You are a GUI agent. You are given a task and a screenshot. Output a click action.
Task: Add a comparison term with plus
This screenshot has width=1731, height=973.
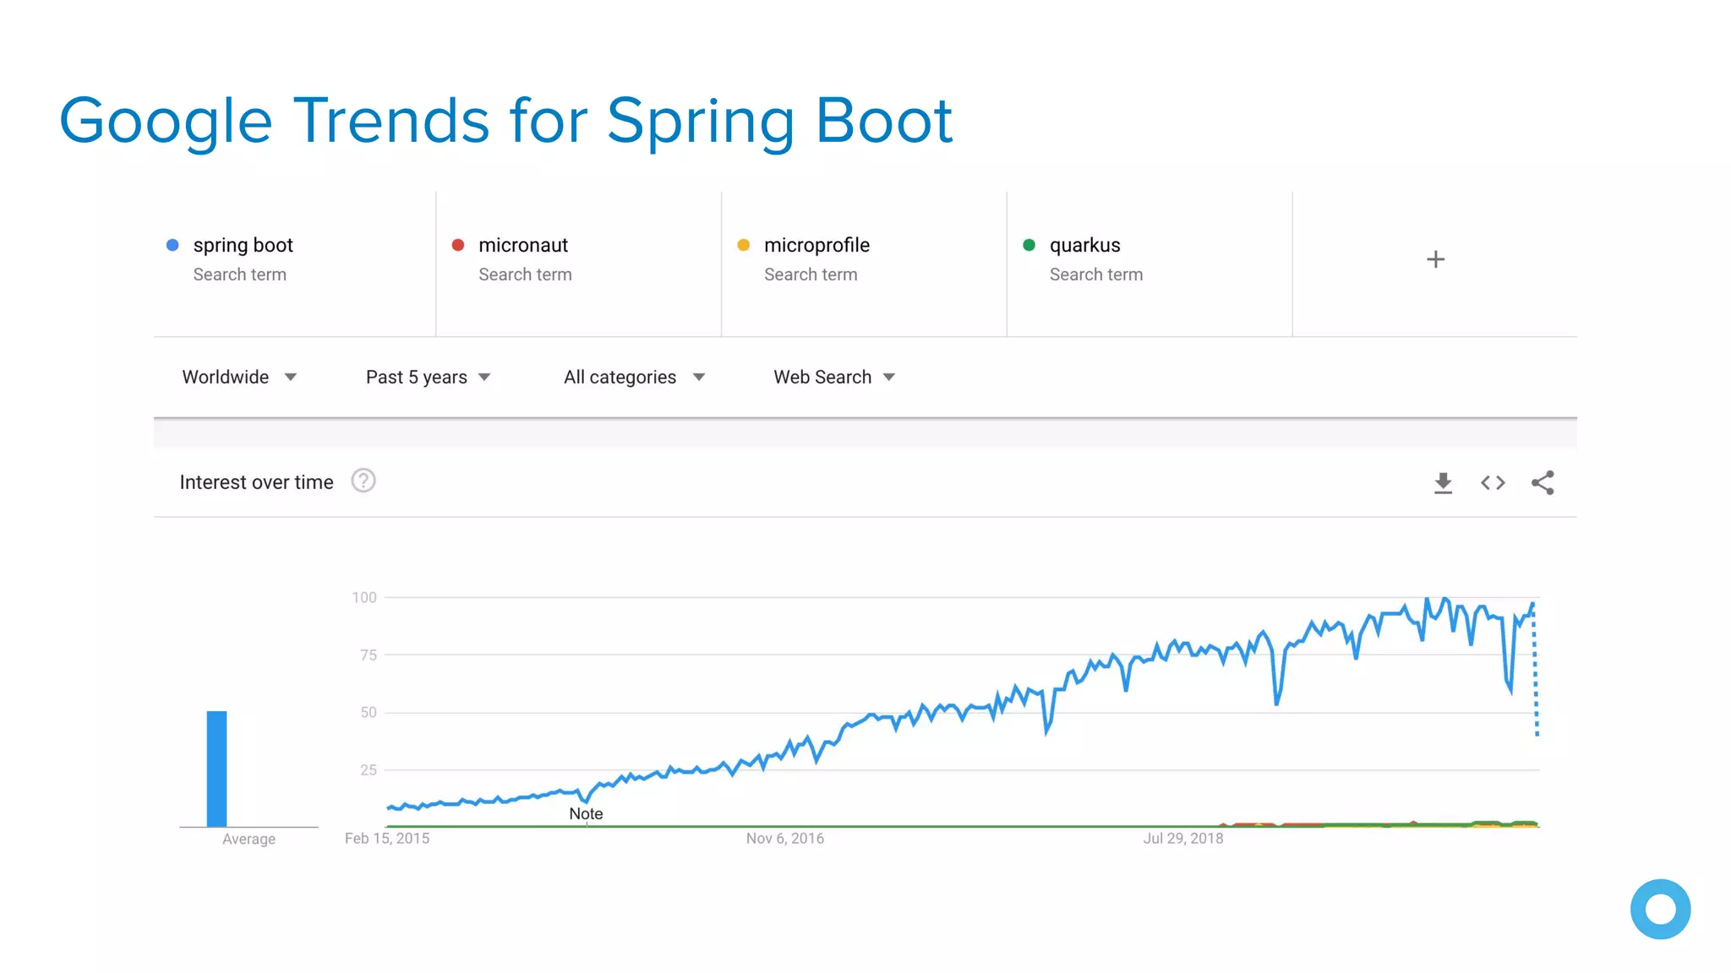pos(1435,259)
